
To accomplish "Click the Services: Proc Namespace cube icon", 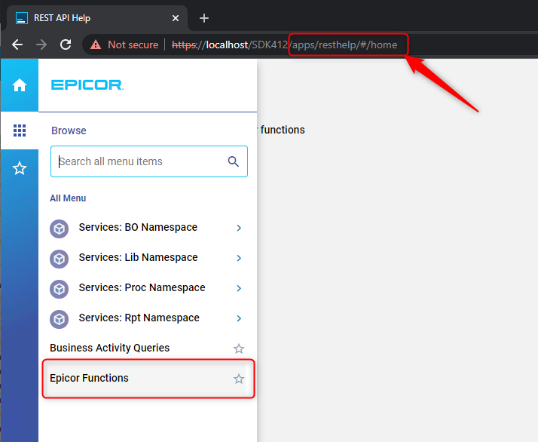I will (x=59, y=289).
